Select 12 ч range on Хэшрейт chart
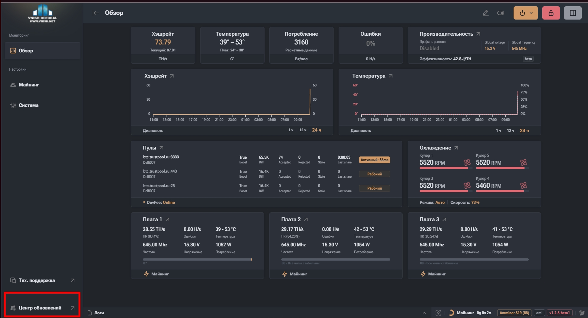 click(303, 130)
